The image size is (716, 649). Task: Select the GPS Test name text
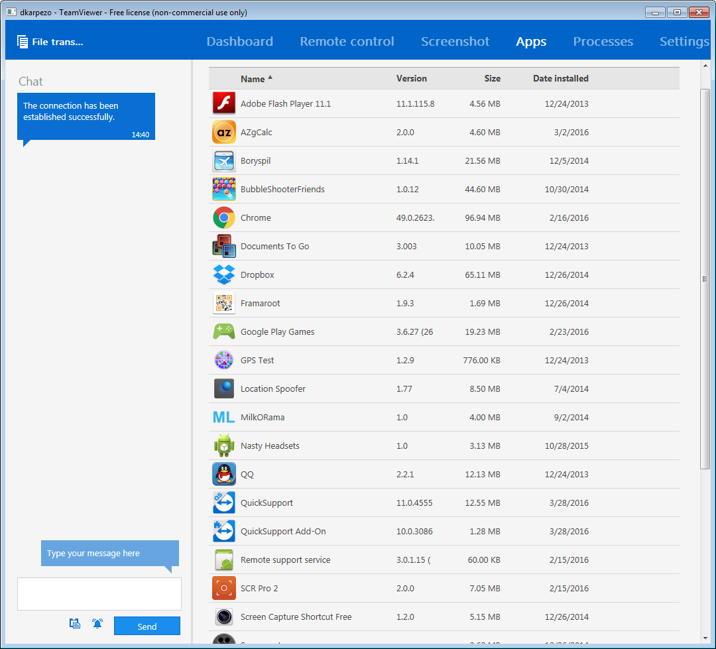[257, 361]
